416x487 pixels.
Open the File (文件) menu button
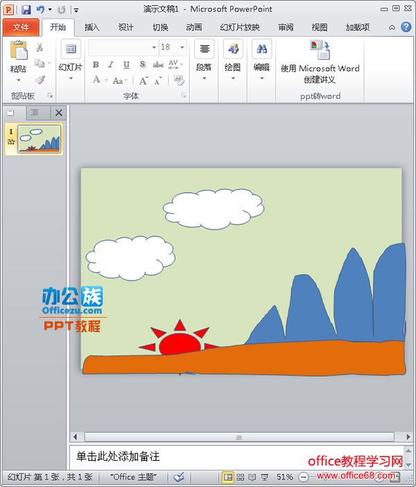pyautogui.click(x=21, y=28)
